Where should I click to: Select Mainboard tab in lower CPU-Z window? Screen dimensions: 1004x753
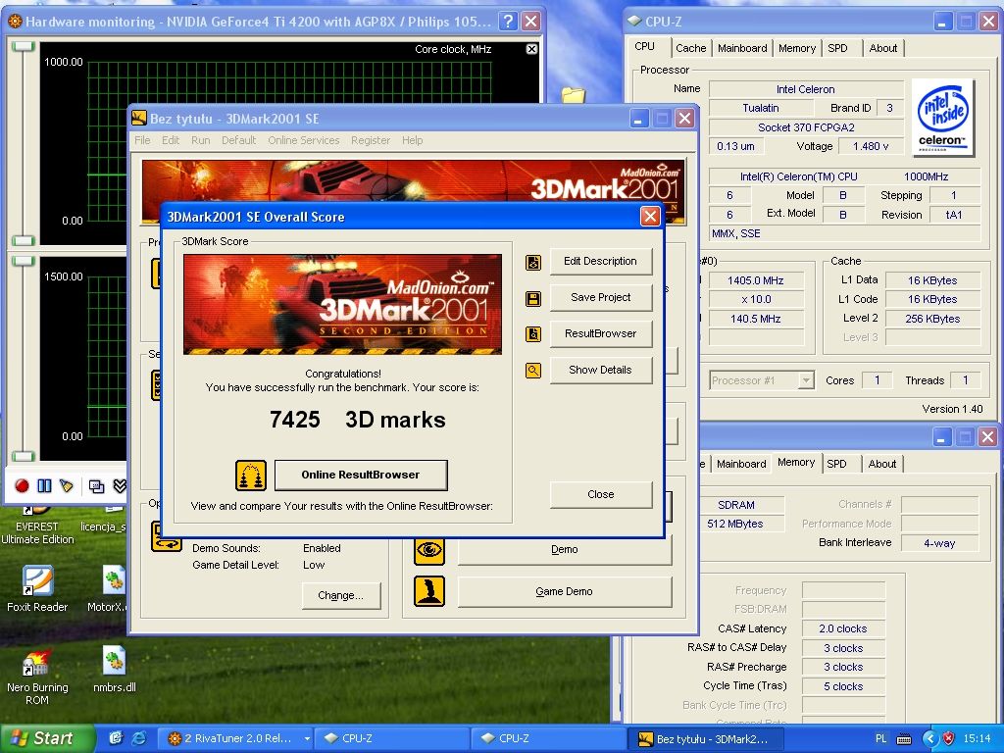click(741, 464)
